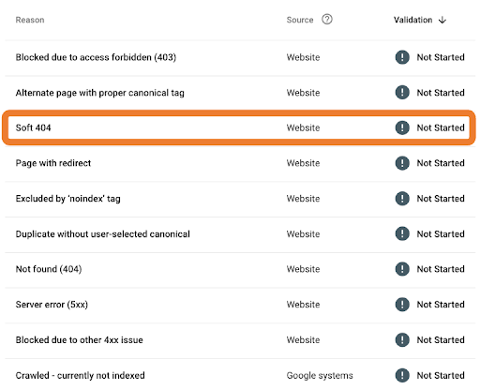Click the warning icon in the noindex tag row
This screenshot has width=480, height=390.
coord(402,199)
